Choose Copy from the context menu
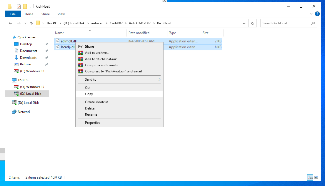 (x=89, y=94)
